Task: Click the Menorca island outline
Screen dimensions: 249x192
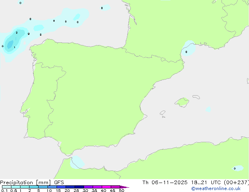Action: (196, 97)
